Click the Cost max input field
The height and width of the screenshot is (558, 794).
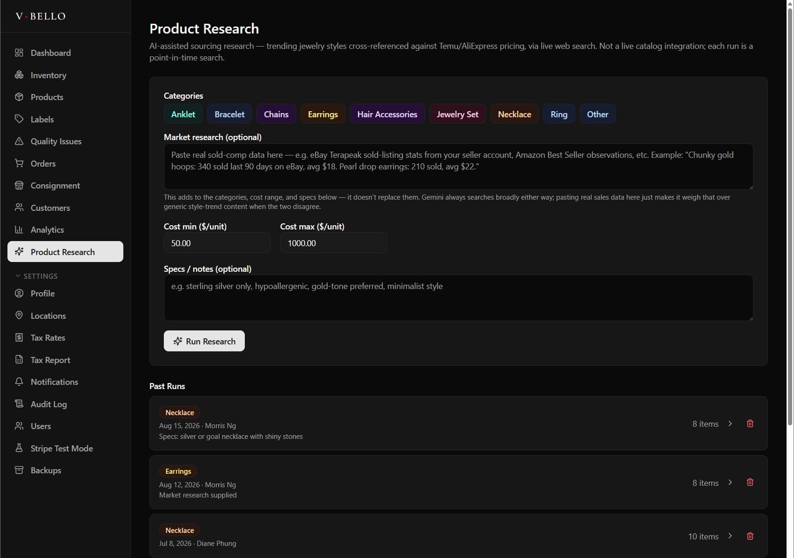coord(333,243)
